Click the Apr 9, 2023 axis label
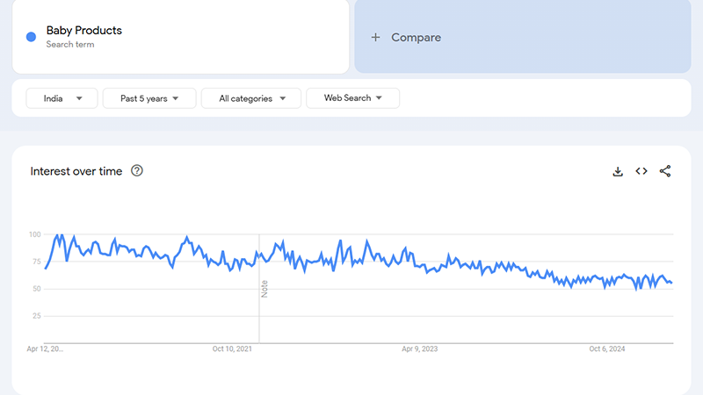This screenshot has height=395, width=703. click(x=420, y=348)
